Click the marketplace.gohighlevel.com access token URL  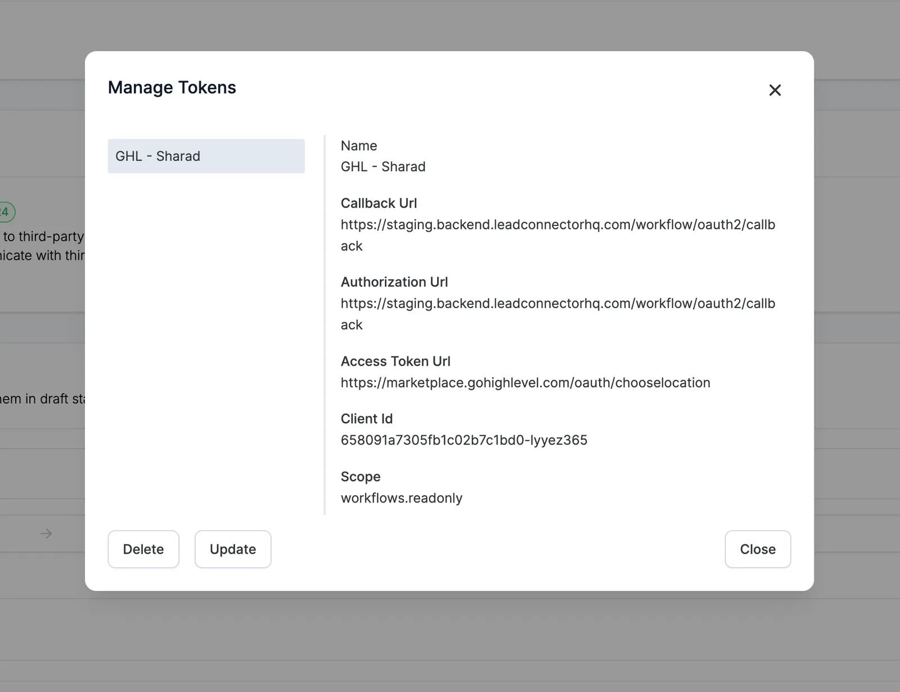tap(525, 383)
